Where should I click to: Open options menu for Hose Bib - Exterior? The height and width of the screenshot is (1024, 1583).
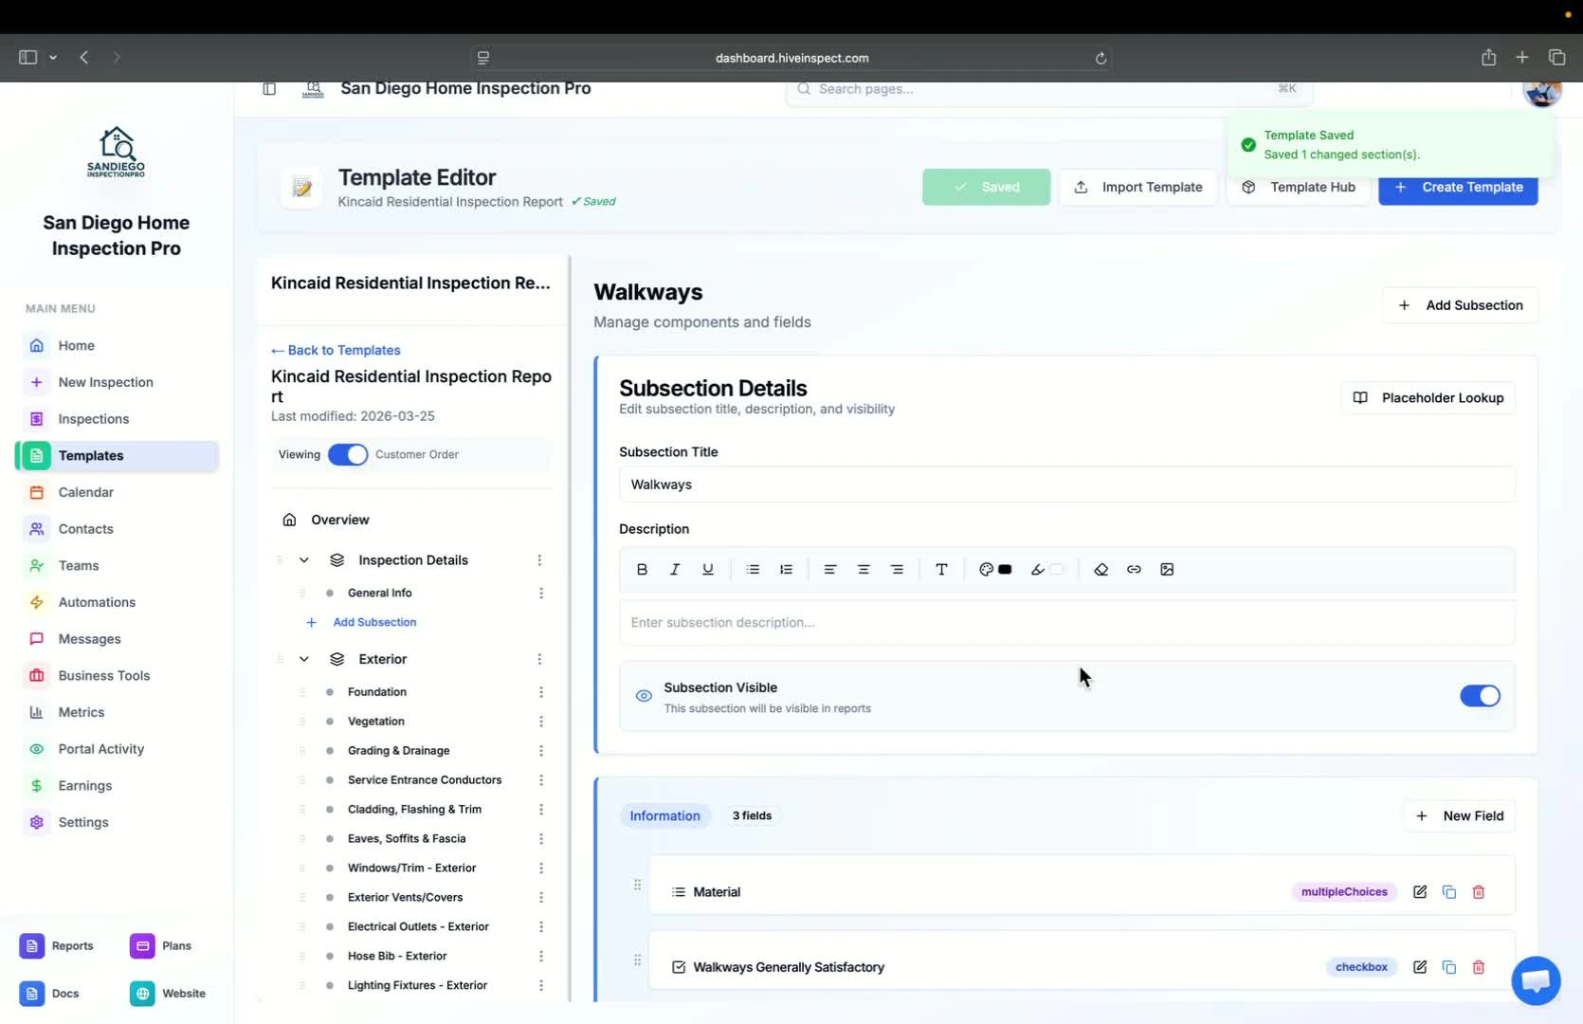click(x=541, y=957)
